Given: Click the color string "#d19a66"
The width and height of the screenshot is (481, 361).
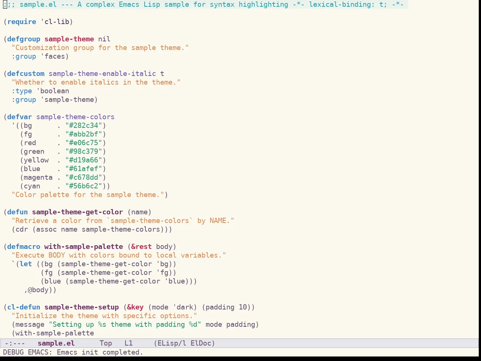Looking at the screenshot, I should 83,160.
